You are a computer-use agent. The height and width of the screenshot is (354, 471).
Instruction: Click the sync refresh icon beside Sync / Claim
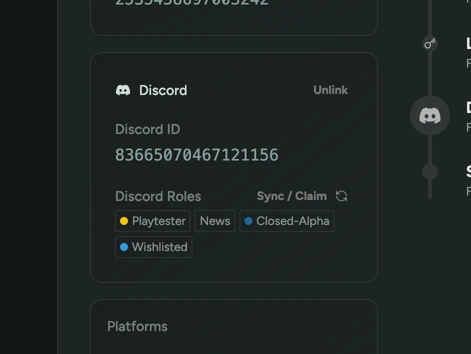coord(341,196)
